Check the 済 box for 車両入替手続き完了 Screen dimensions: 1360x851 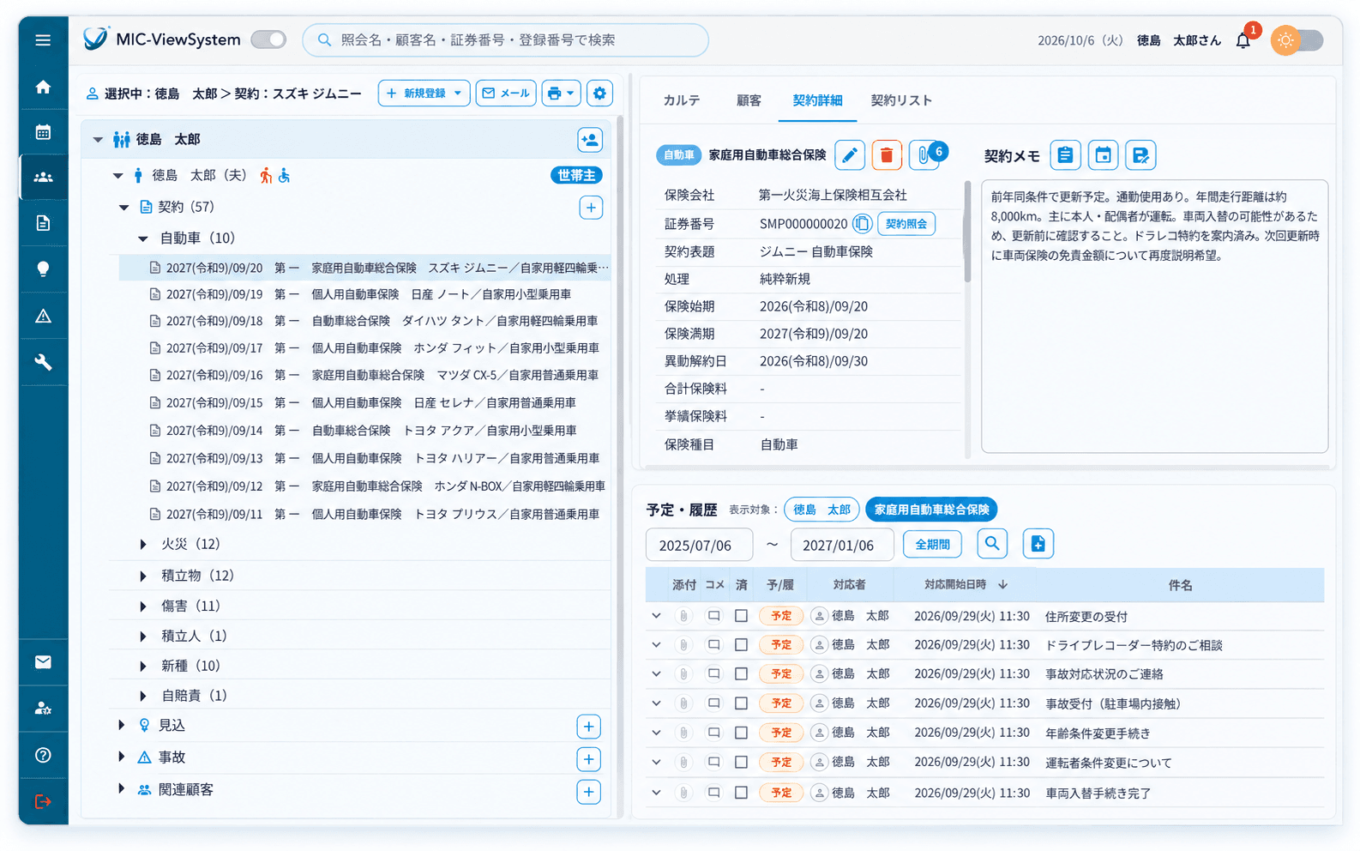(x=741, y=793)
